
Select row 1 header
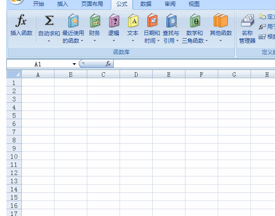coord(14,82)
